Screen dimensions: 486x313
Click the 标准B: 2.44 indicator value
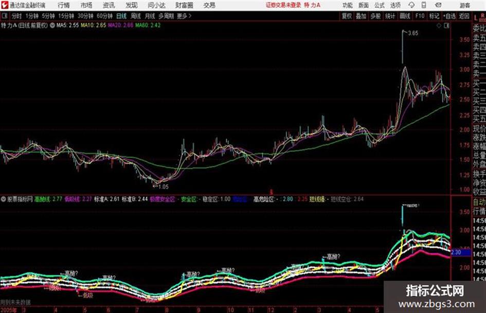pyautogui.click(x=135, y=199)
